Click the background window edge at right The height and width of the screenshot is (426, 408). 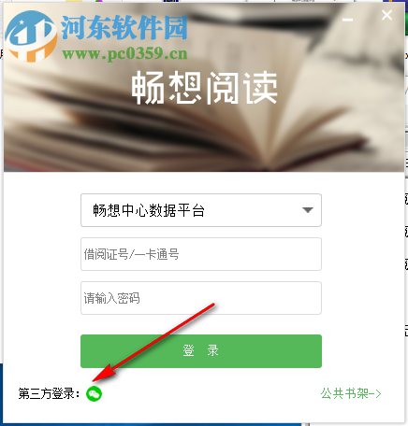406,218
